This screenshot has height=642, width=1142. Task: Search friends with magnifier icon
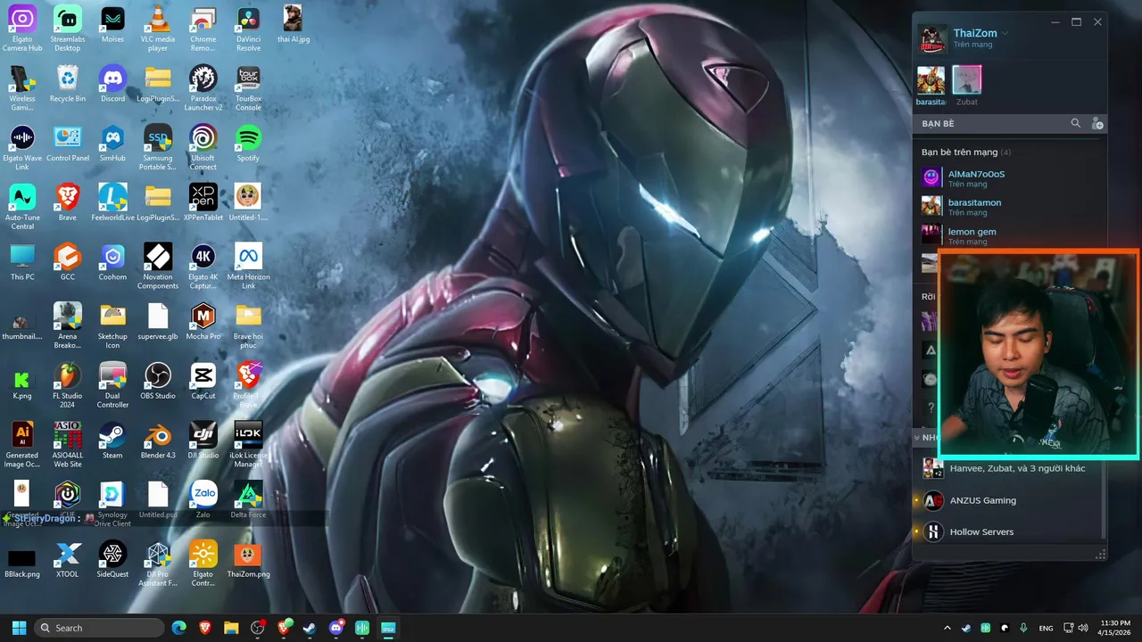pos(1076,123)
